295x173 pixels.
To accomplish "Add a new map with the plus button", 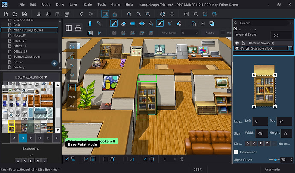I will point(54,63).
